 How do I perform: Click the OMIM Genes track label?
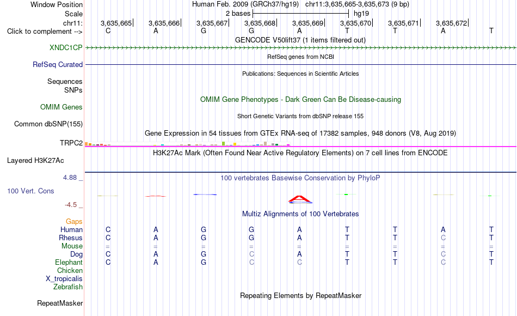click(61, 107)
